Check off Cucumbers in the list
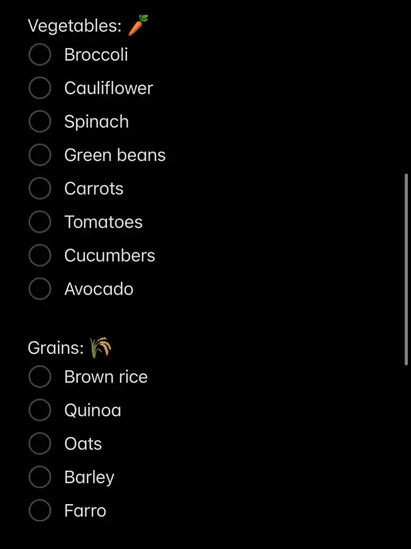The width and height of the screenshot is (411, 549). (40, 256)
